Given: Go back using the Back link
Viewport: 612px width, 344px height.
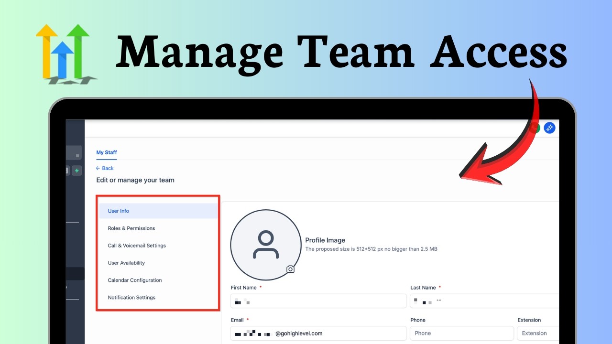Looking at the screenshot, I should (105, 168).
